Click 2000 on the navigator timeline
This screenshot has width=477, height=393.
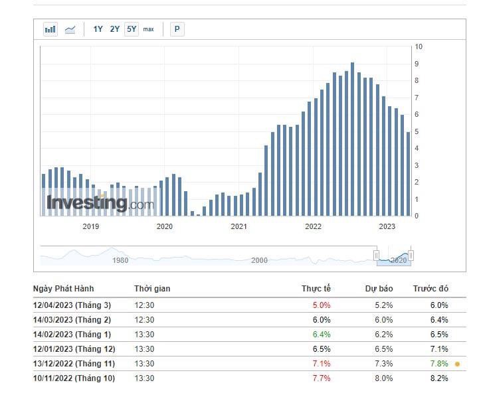[259, 260]
